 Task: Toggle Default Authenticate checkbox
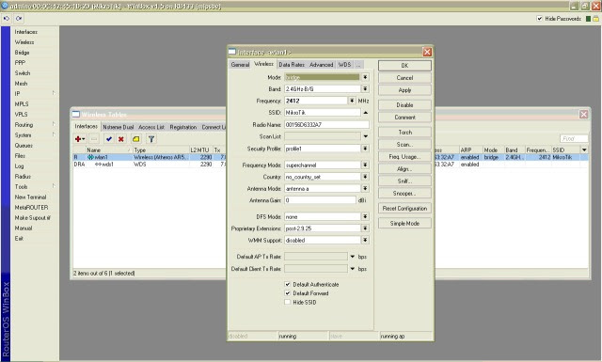click(x=287, y=285)
